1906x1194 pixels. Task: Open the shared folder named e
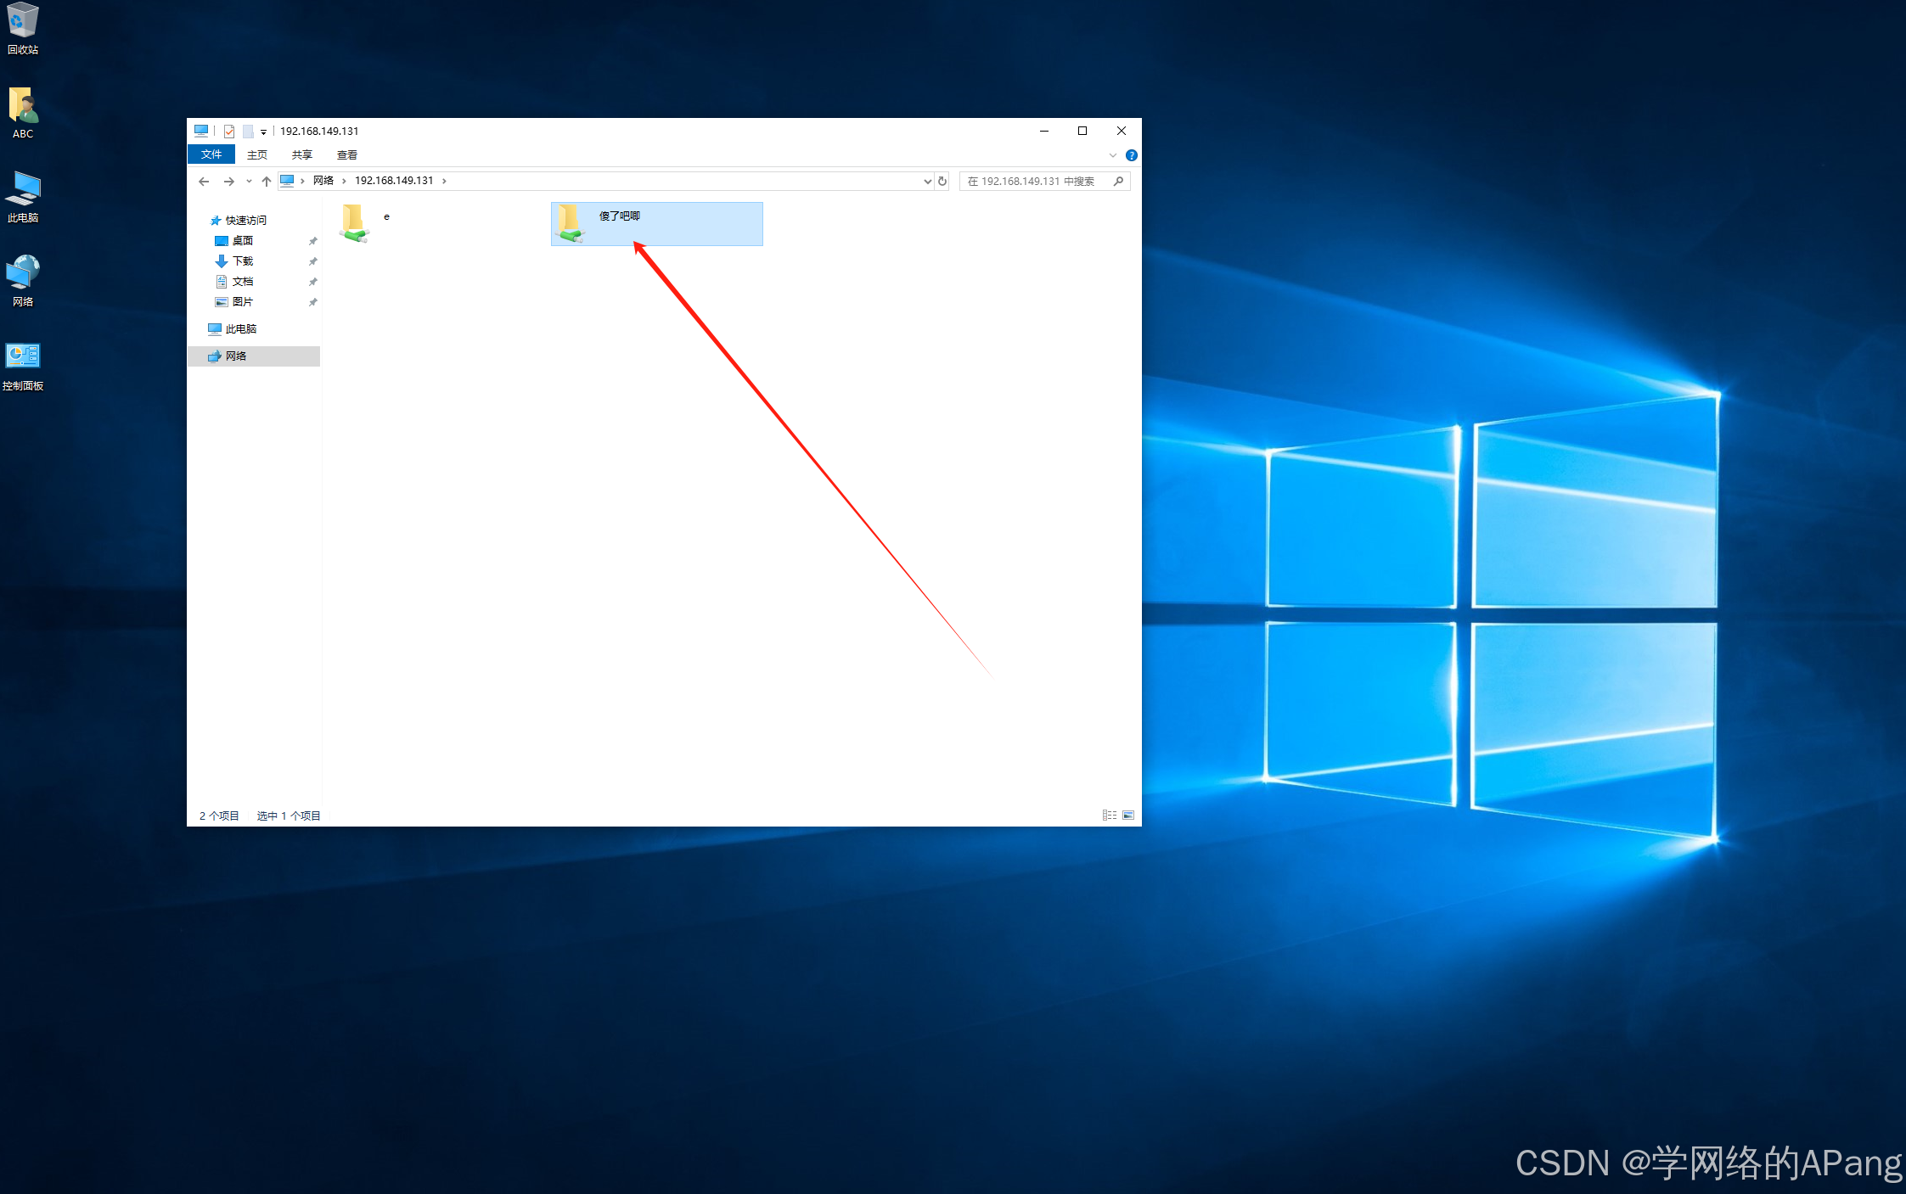point(355,223)
